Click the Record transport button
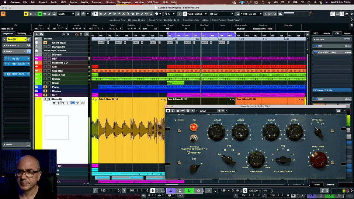The width and height of the screenshot is (354, 199). pos(198,191)
